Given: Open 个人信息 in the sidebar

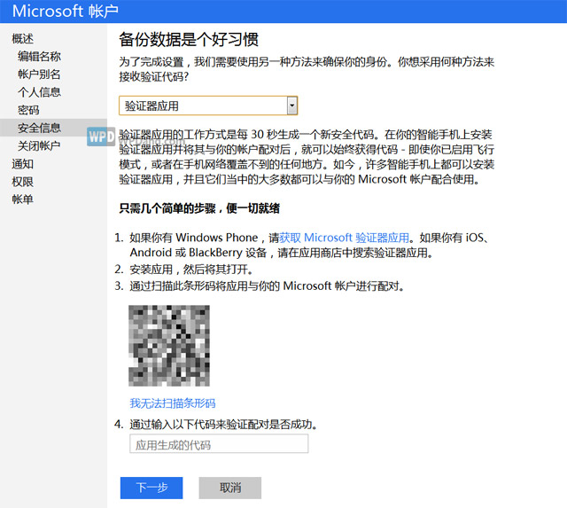Looking at the screenshot, I should [x=39, y=92].
